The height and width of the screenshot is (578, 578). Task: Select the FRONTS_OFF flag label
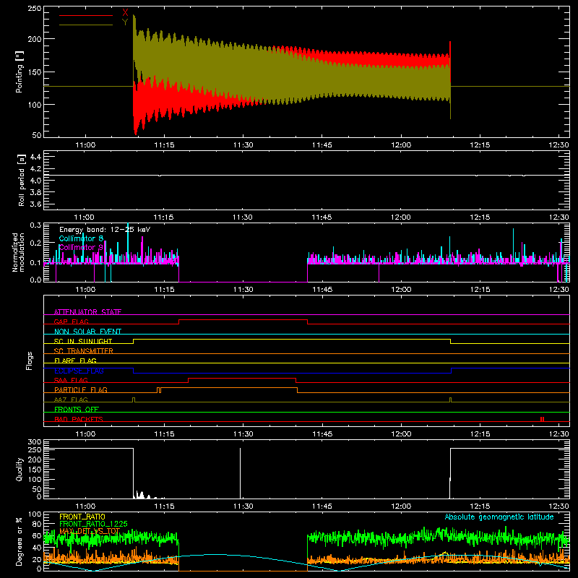(x=77, y=410)
